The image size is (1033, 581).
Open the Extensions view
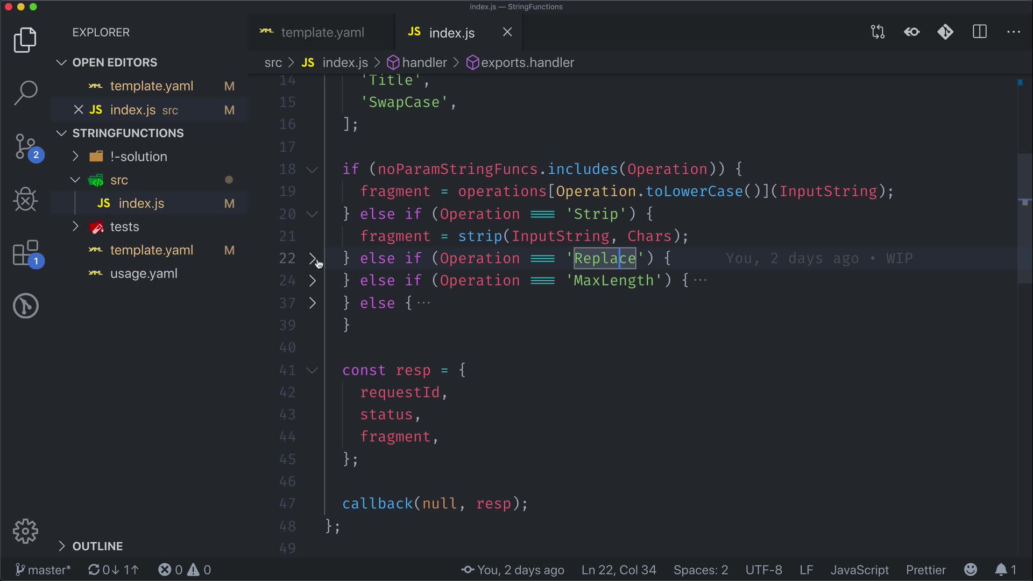point(25,253)
